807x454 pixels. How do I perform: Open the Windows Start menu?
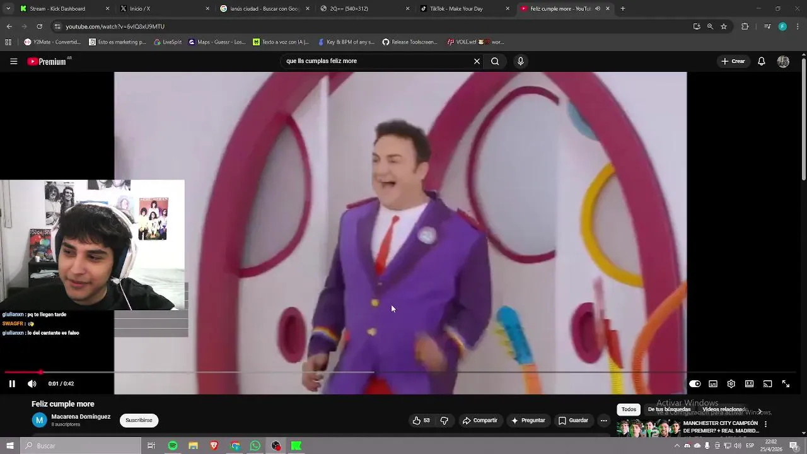10,446
